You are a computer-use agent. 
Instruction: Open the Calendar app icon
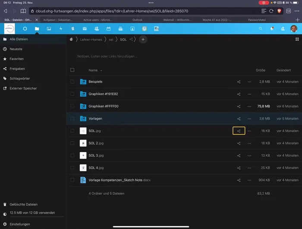108,29
